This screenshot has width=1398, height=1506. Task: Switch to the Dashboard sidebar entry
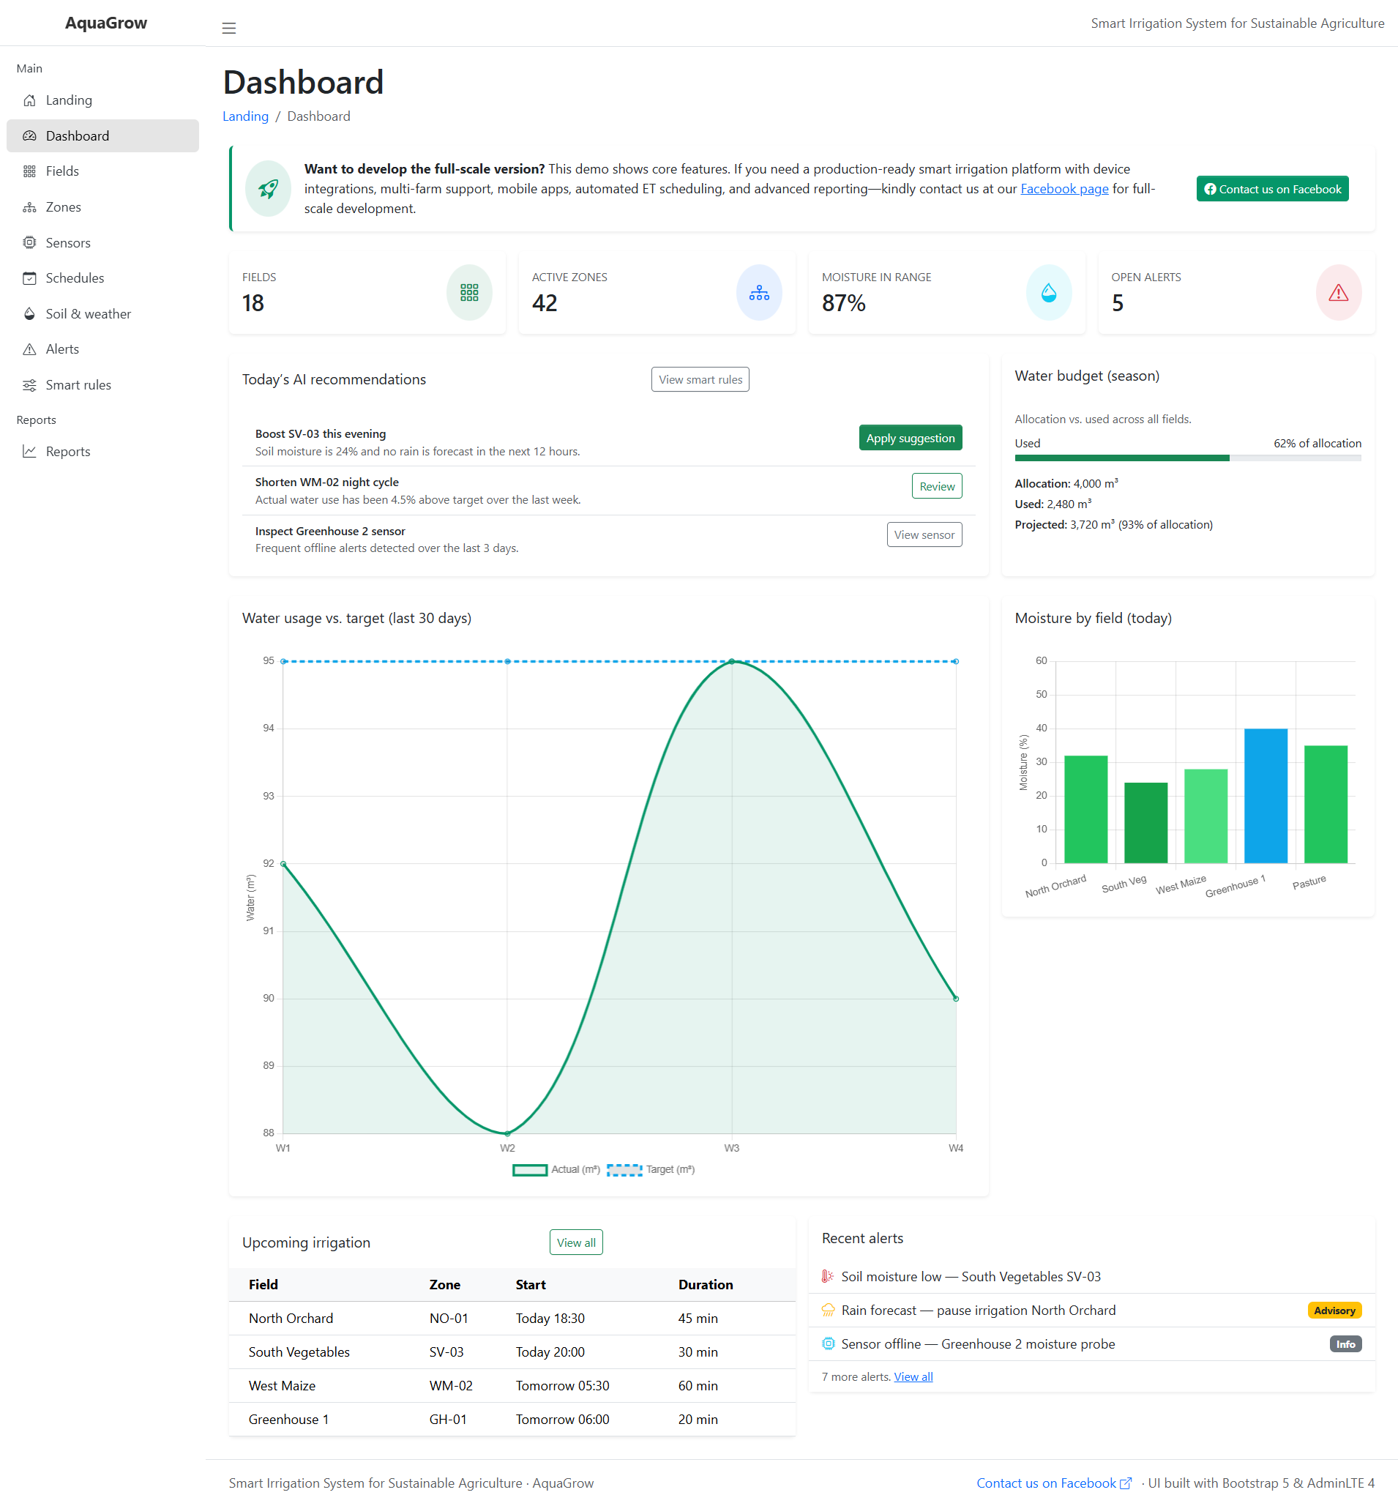pyautogui.click(x=77, y=135)
